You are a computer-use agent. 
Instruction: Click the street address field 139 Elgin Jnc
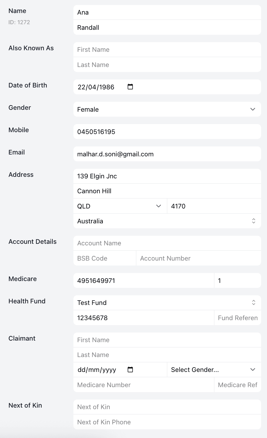(167, 176)
